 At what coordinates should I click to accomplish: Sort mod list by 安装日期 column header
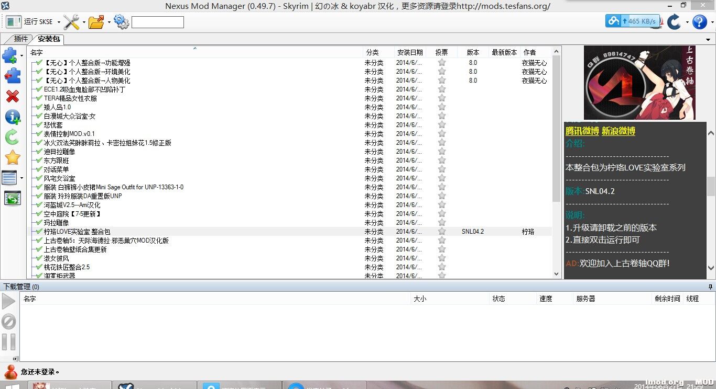pos(409,52)
